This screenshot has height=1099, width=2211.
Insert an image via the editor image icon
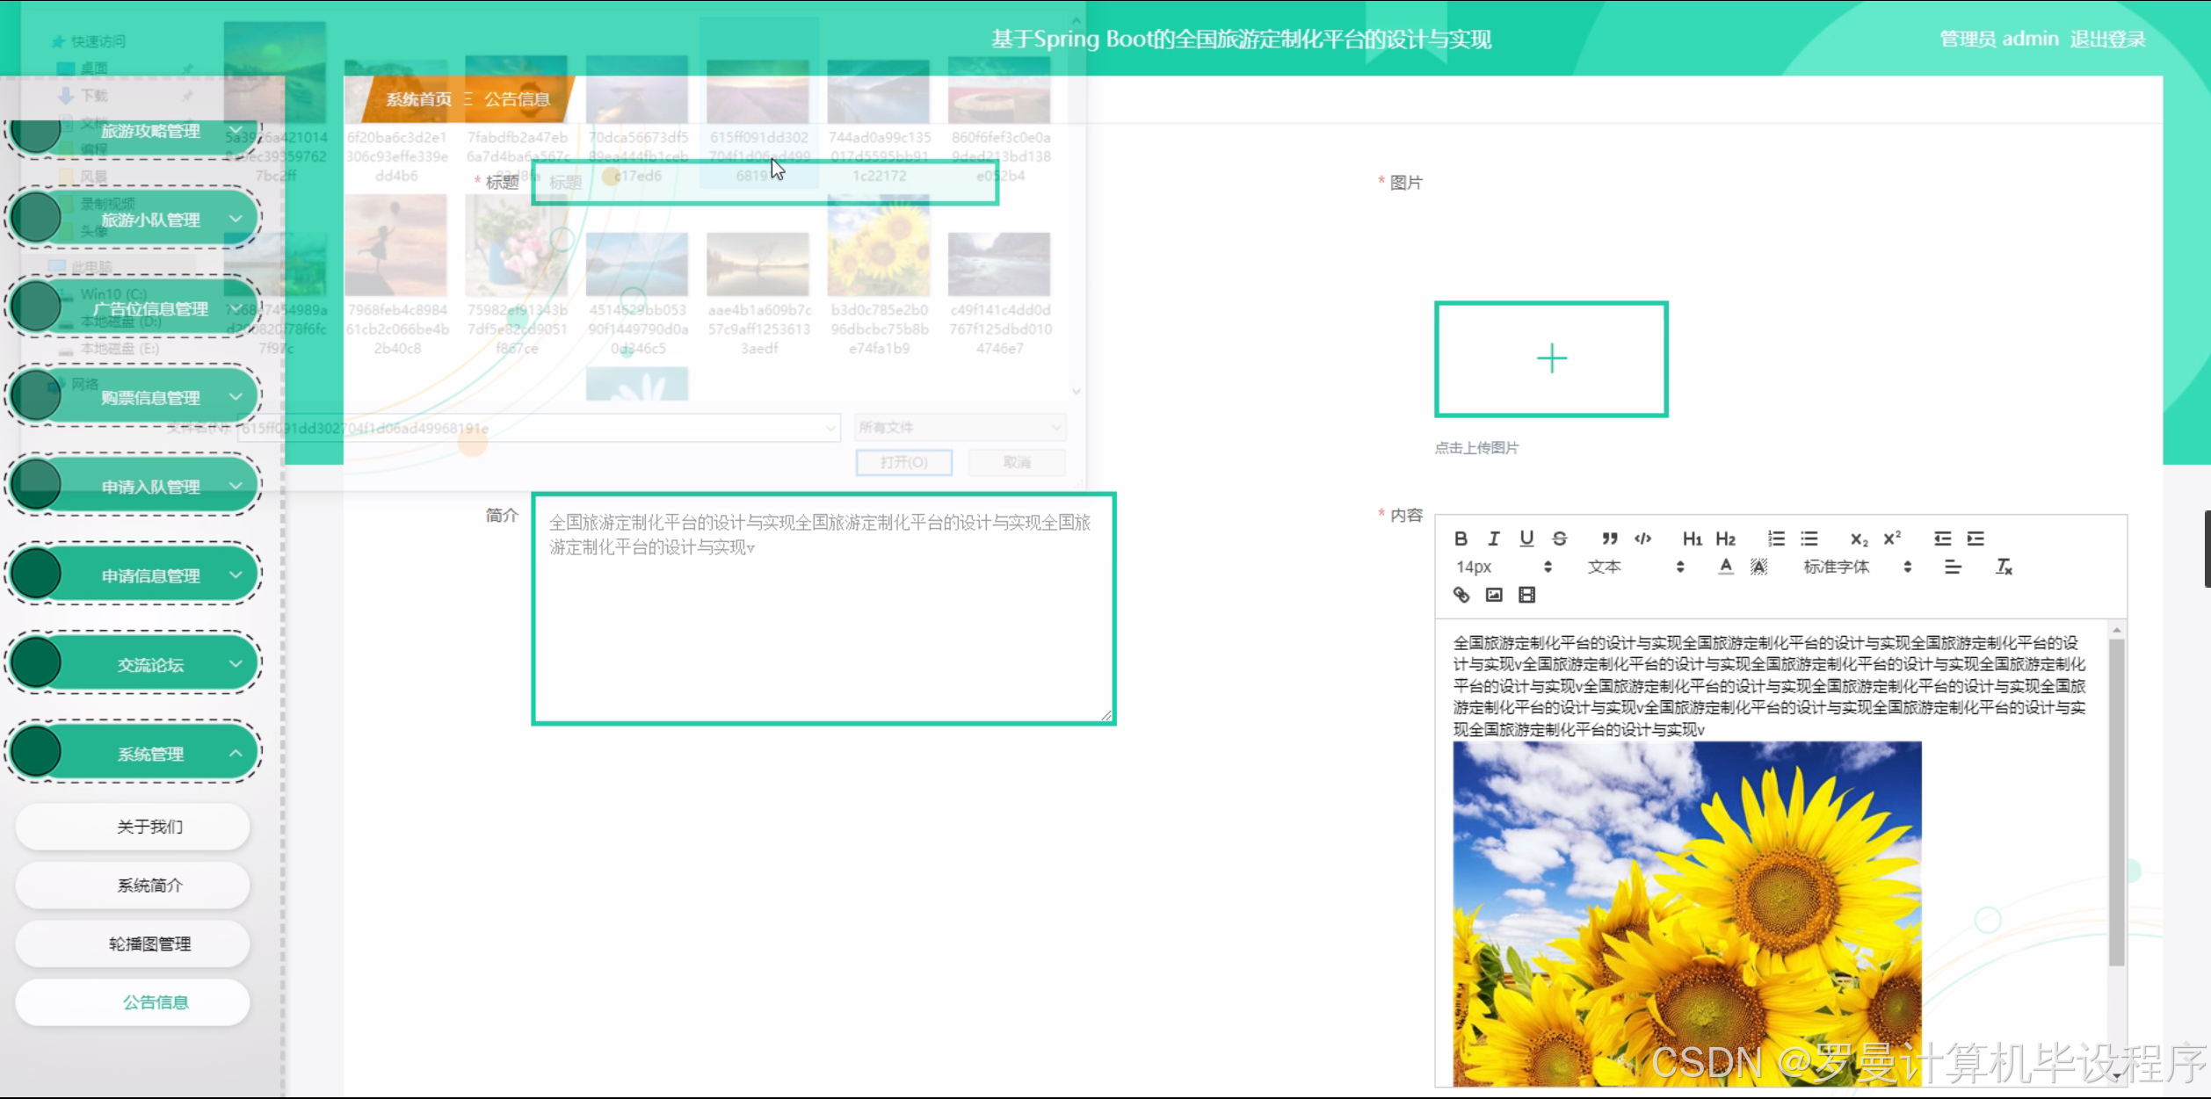point(1494,595)
